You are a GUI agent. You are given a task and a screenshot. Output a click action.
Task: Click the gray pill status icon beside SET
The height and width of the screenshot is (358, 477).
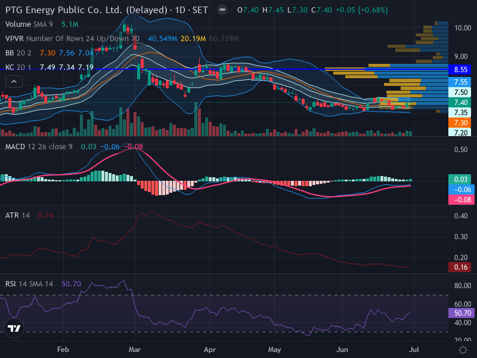tap(222, 10)
